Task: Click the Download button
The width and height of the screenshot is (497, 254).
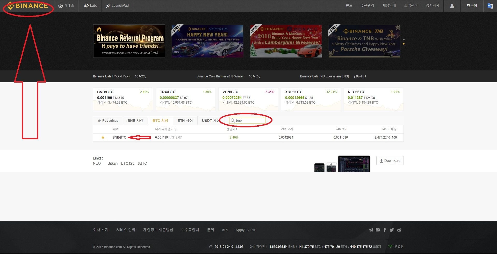Action: click(x=390, y=161)
